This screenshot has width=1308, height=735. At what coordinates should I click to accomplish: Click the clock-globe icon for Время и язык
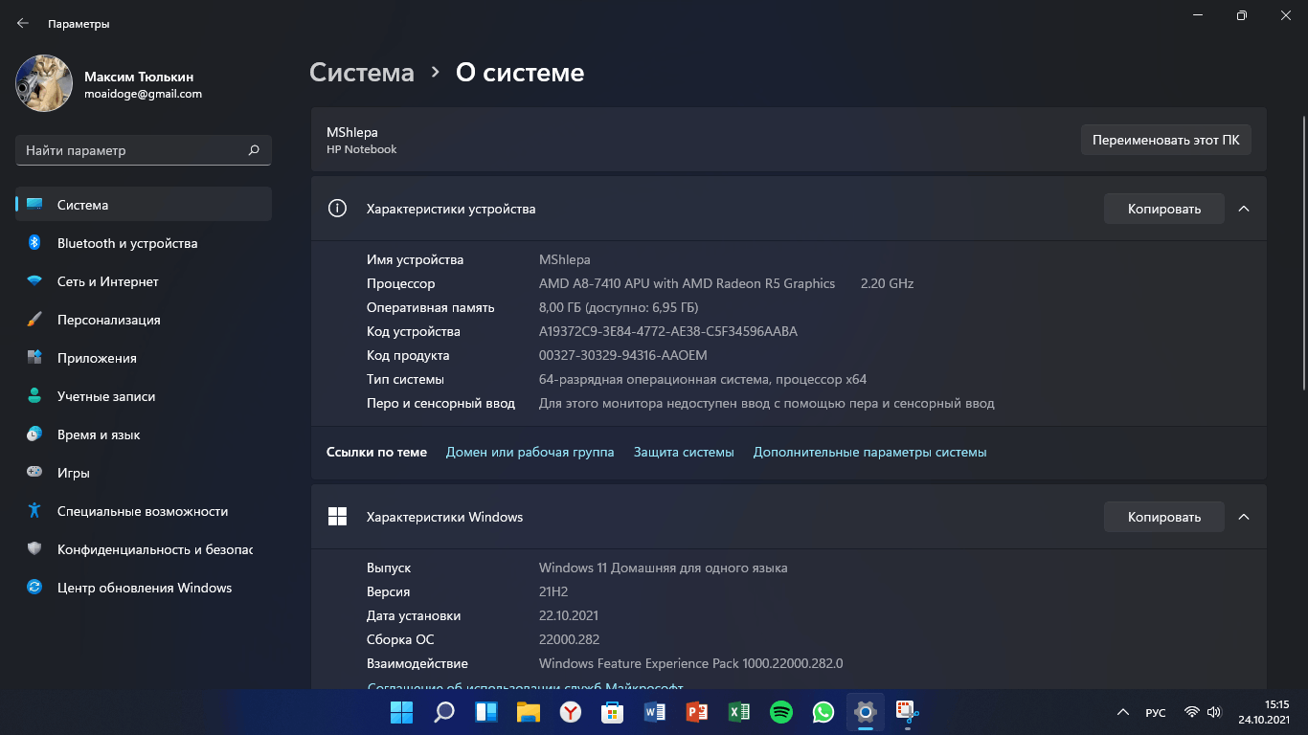click(34, 434)
